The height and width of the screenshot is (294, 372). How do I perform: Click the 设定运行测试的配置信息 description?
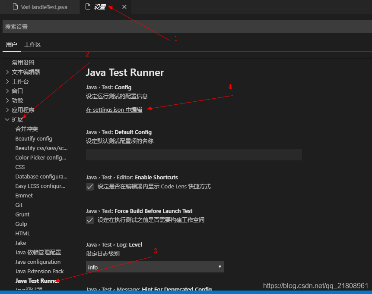point(117,96)
